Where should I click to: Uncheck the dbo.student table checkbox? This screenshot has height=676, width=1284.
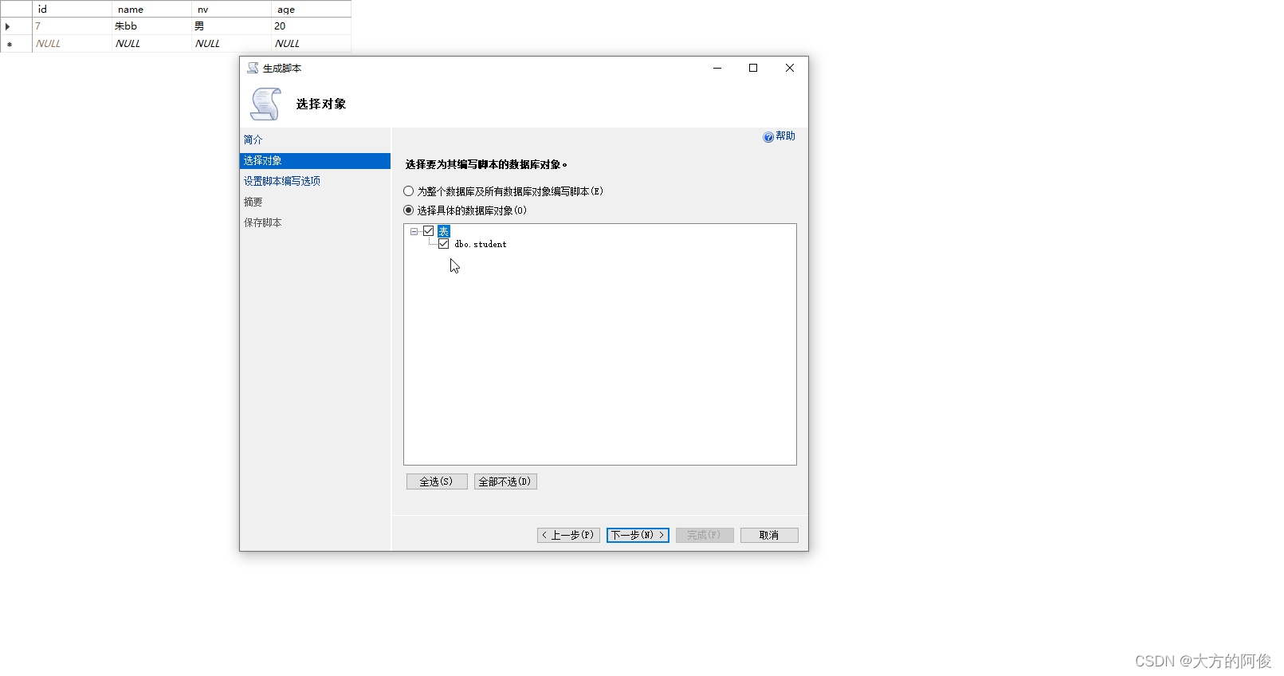444,244
